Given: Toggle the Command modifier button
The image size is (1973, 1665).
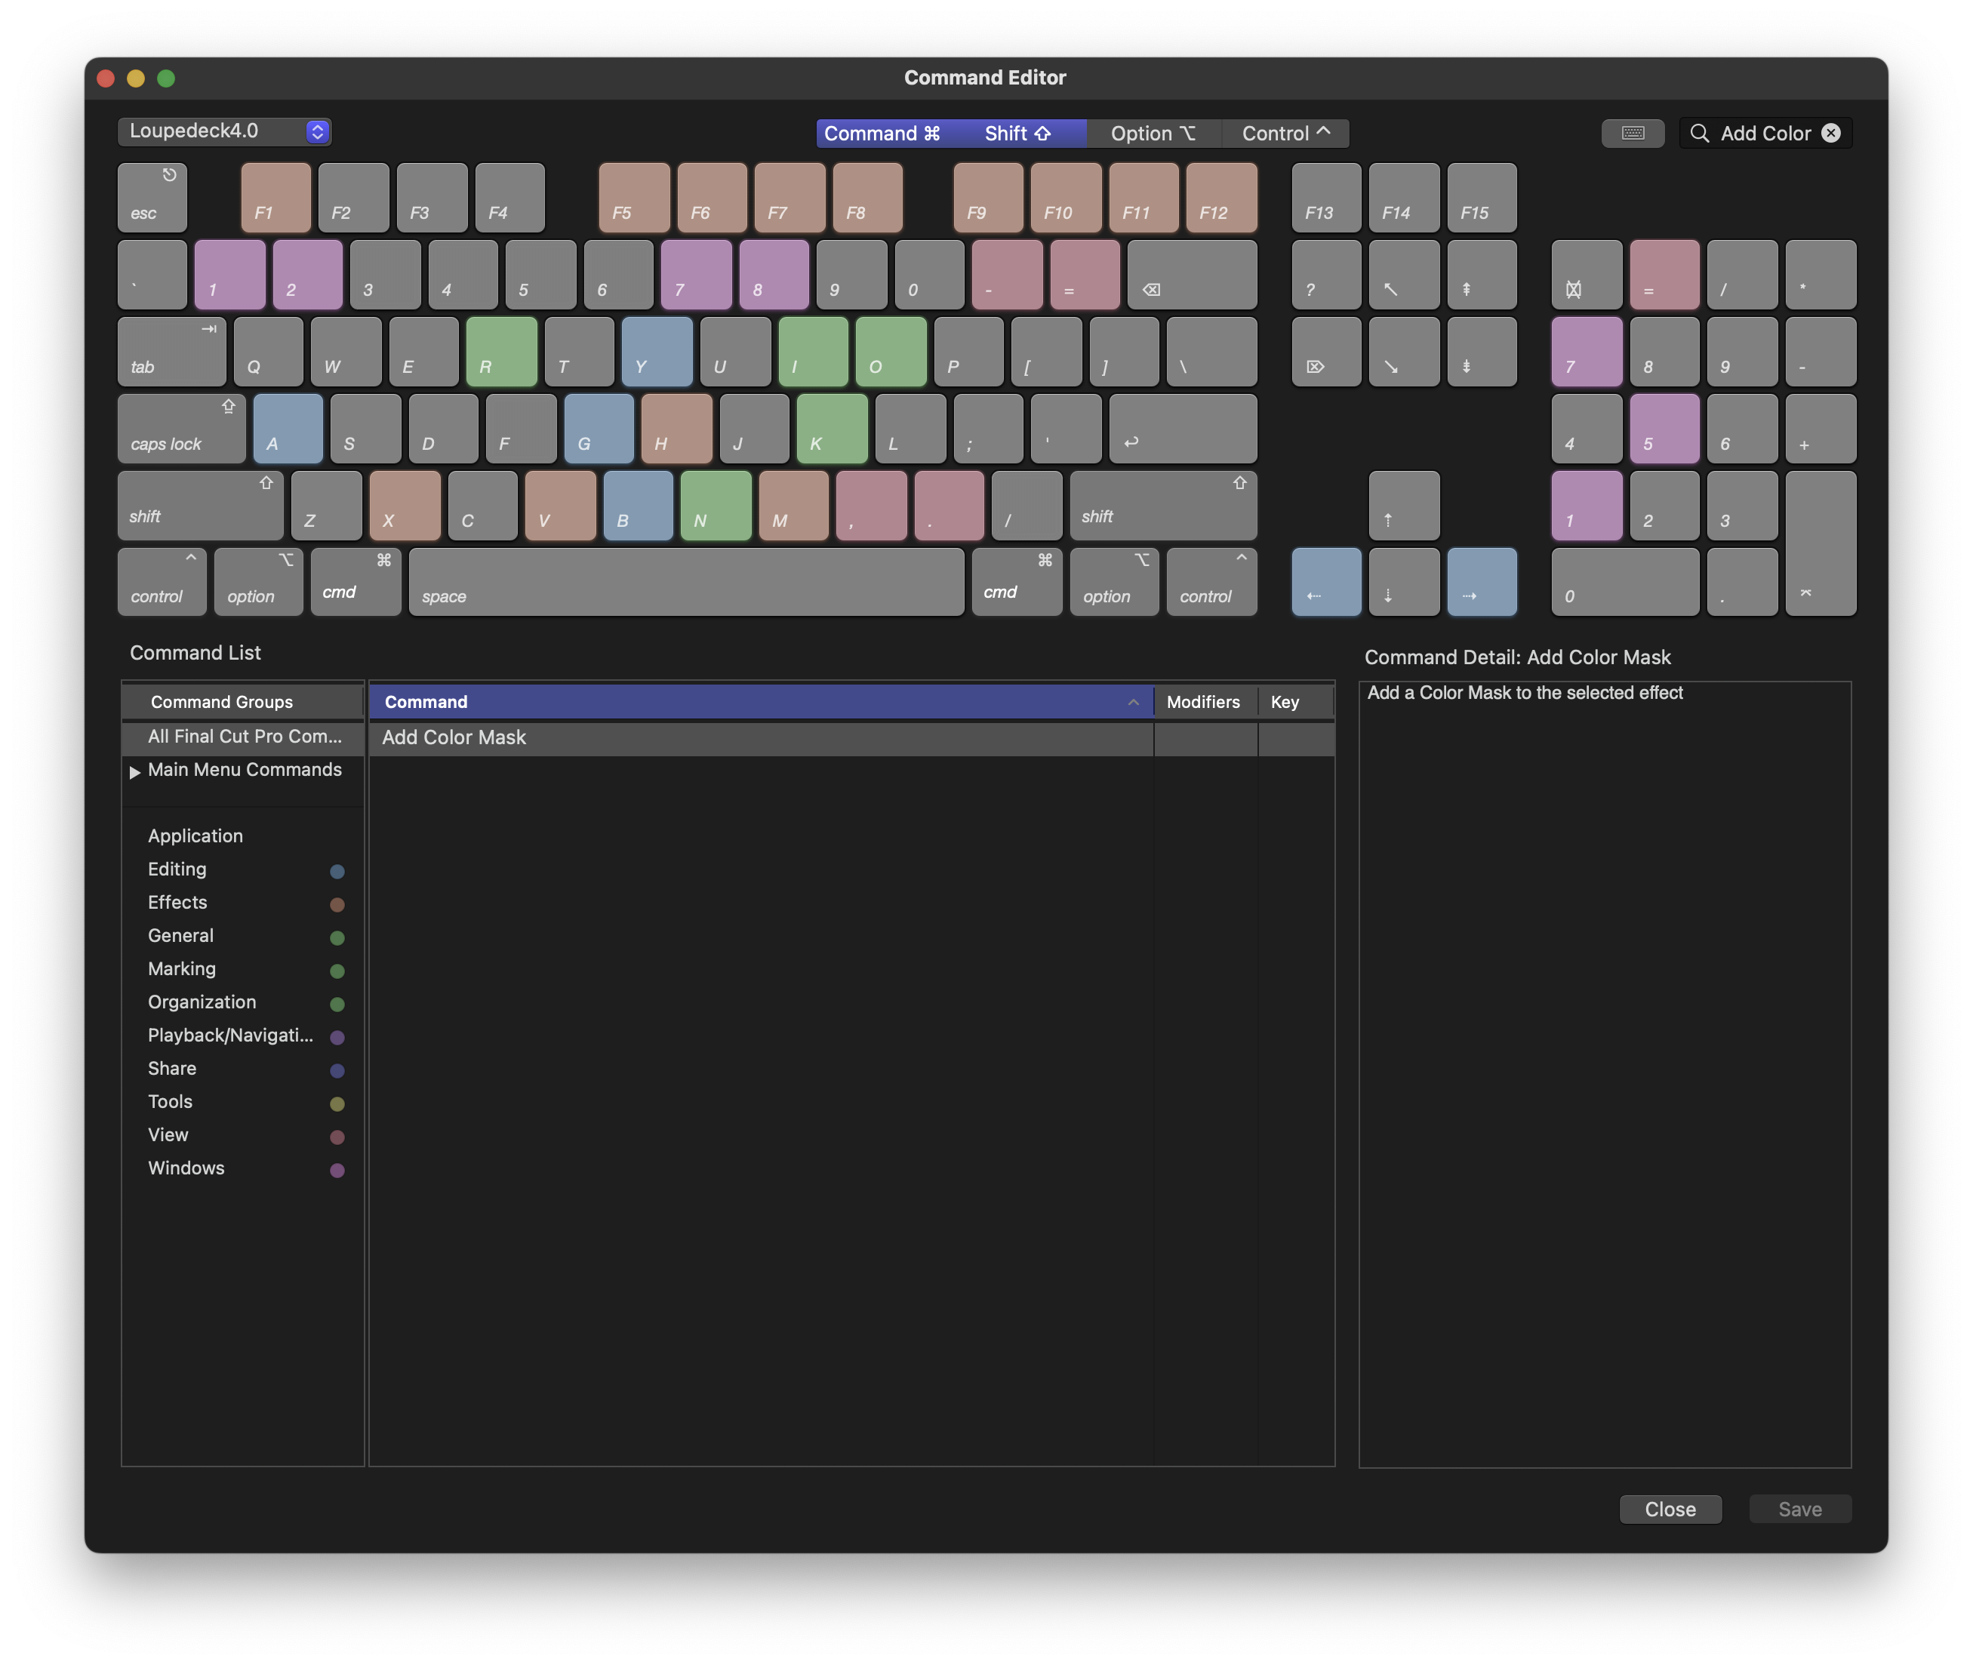Looking at the screenshot, I should (x=882, y=133).
